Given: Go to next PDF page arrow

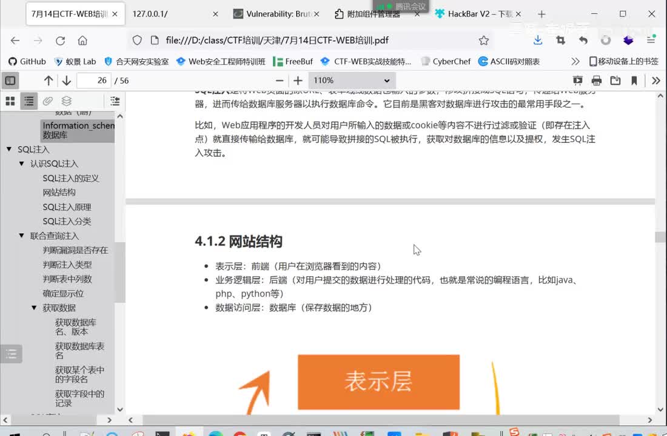Looking at the screenshot, I should 66,81.
